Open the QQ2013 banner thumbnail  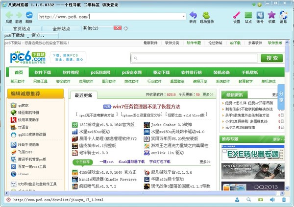pos(253,186)
